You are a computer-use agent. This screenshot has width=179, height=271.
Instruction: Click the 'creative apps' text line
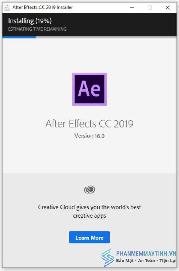(89, 216)
